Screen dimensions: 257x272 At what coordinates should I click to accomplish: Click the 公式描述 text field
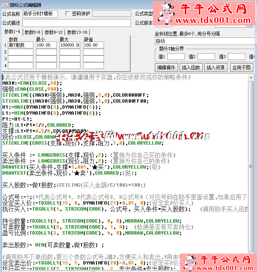(x=77, y=23)
